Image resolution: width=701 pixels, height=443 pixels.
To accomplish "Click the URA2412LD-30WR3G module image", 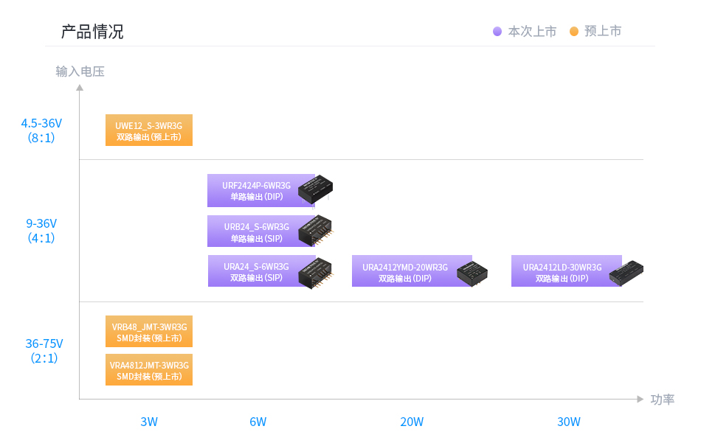I will click(626, 271).
